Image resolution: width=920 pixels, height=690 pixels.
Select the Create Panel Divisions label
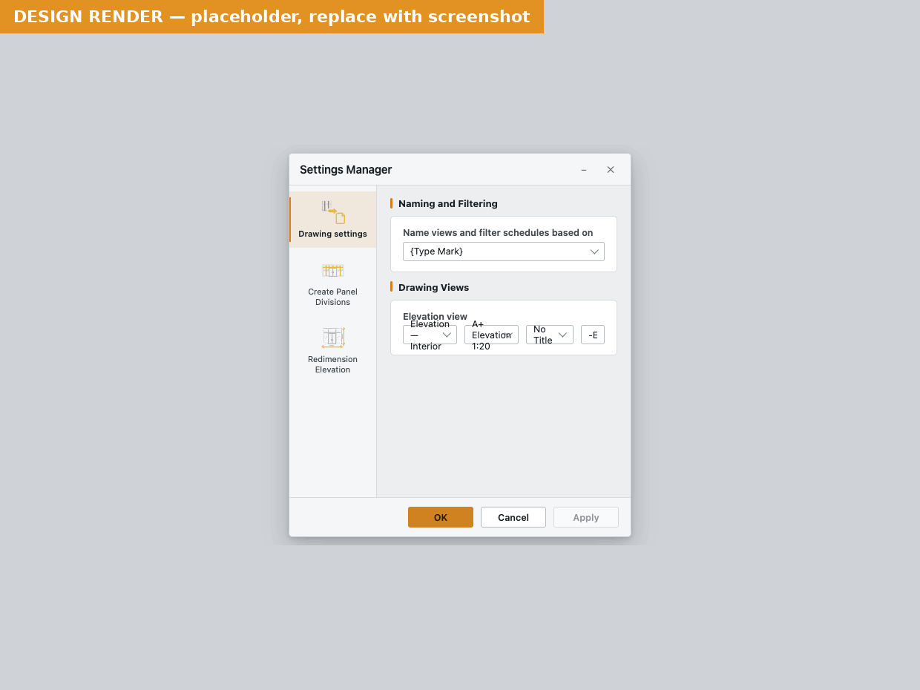(332, 297)
